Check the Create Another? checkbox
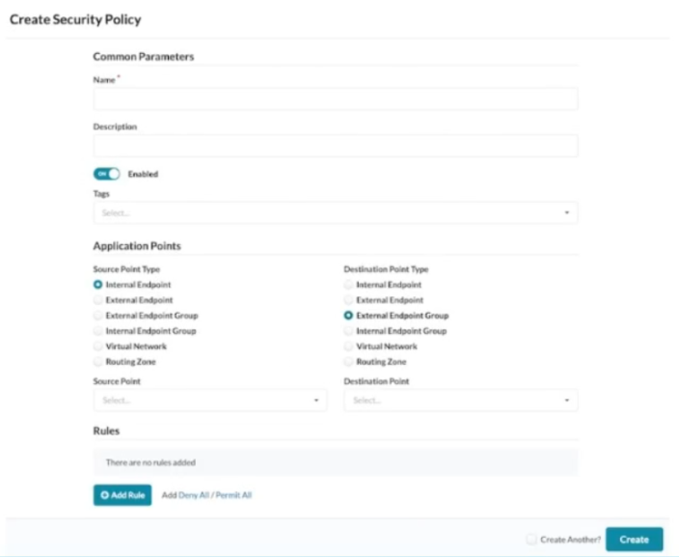 531,540
